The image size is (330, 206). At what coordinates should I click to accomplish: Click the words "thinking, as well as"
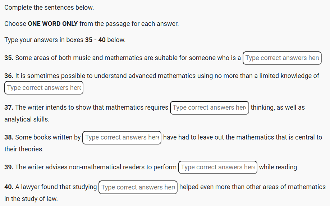click(278, 107)
